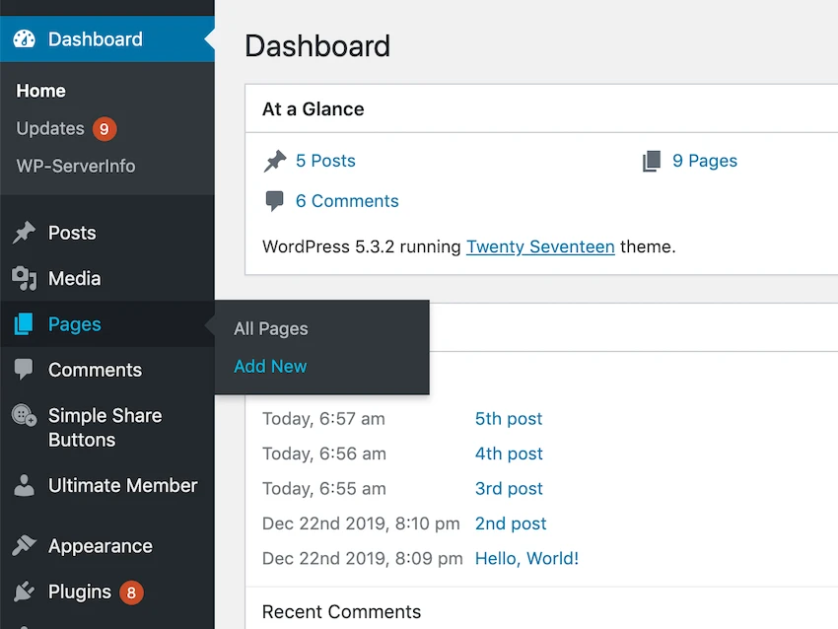Click the Media icon in sidebar

[24, 278]
